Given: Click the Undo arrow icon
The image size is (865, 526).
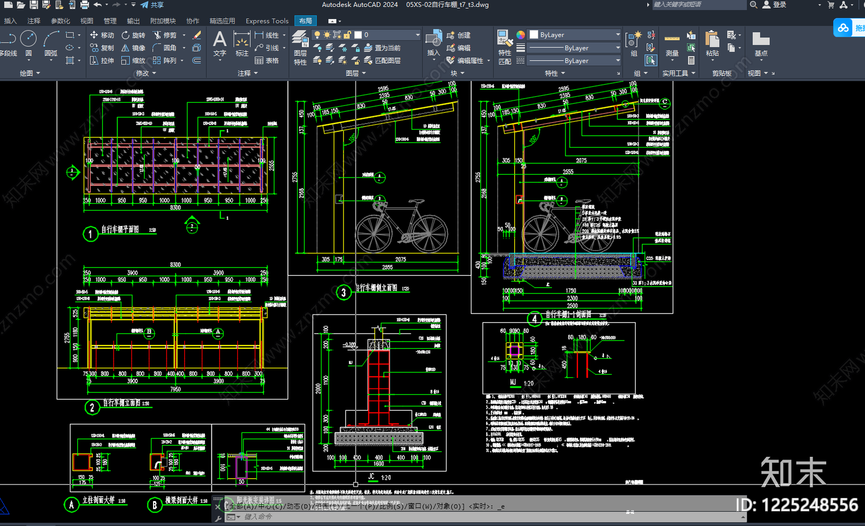Looking at the screenshot, I should 97,5.
